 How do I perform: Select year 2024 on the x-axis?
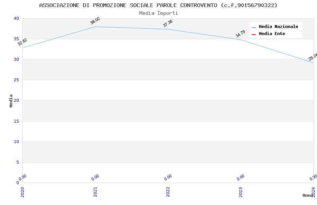pyautogui.click(x=313, y=191)
